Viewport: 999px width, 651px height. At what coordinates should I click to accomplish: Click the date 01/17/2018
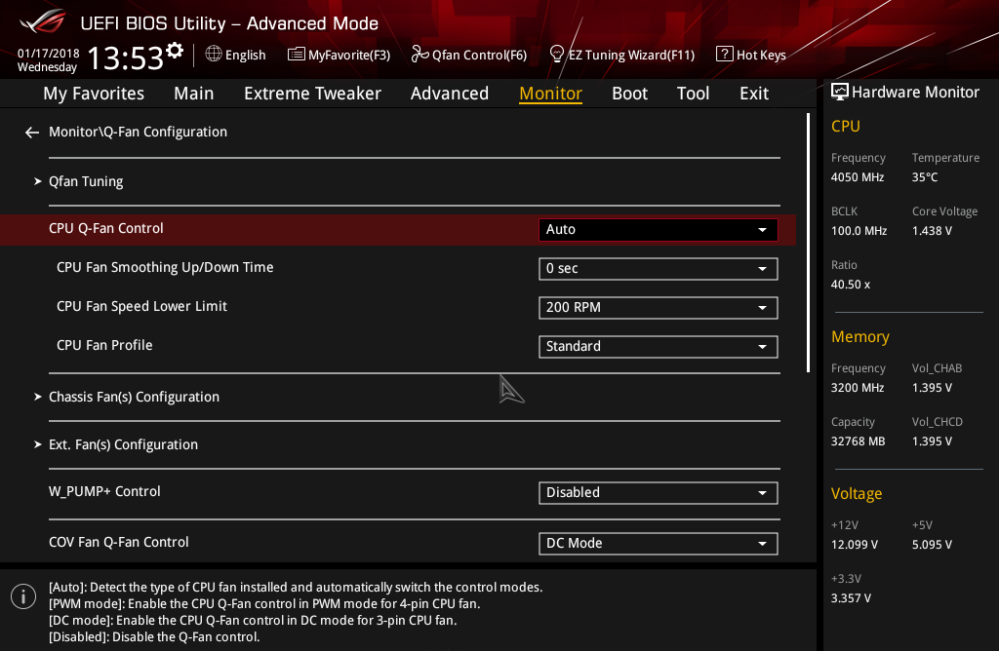coord(49,54)
